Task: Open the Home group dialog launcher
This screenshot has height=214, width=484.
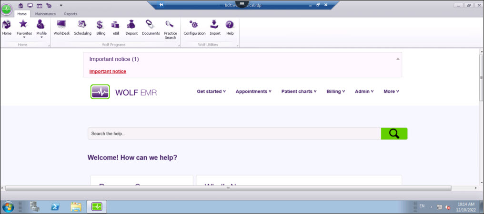Action: (49, 46)
